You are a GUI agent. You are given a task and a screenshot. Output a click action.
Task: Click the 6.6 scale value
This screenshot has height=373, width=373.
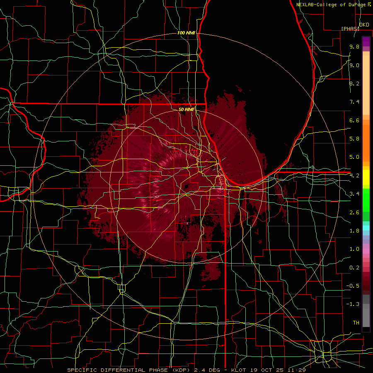click(354, 120)
